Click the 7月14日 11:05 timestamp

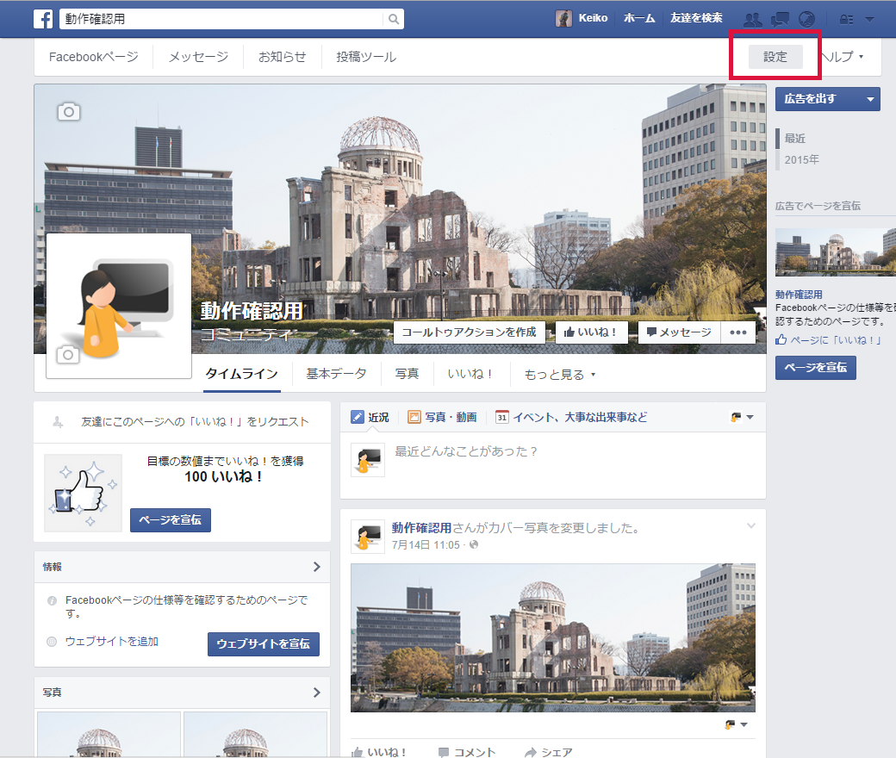pos(426,545)
